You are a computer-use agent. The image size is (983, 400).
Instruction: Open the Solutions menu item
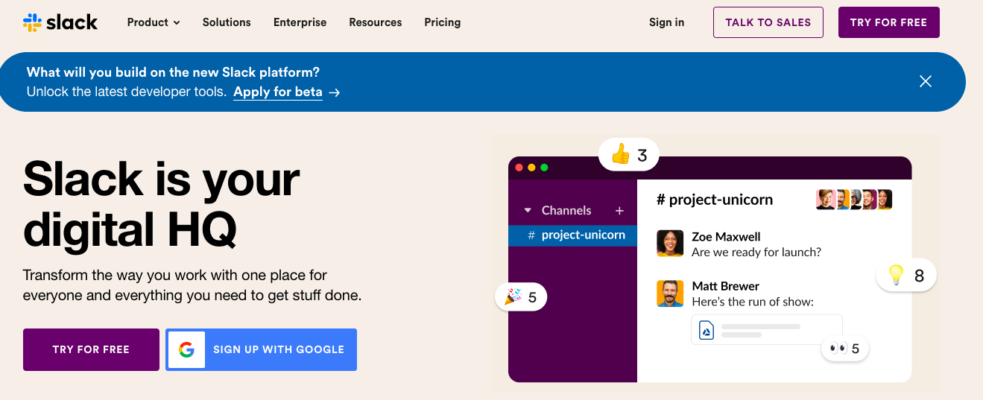[227, 22]
